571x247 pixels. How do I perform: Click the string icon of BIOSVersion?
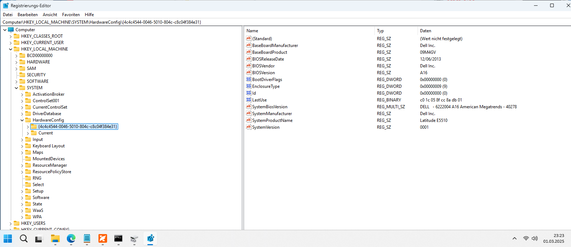coord(249,72)
